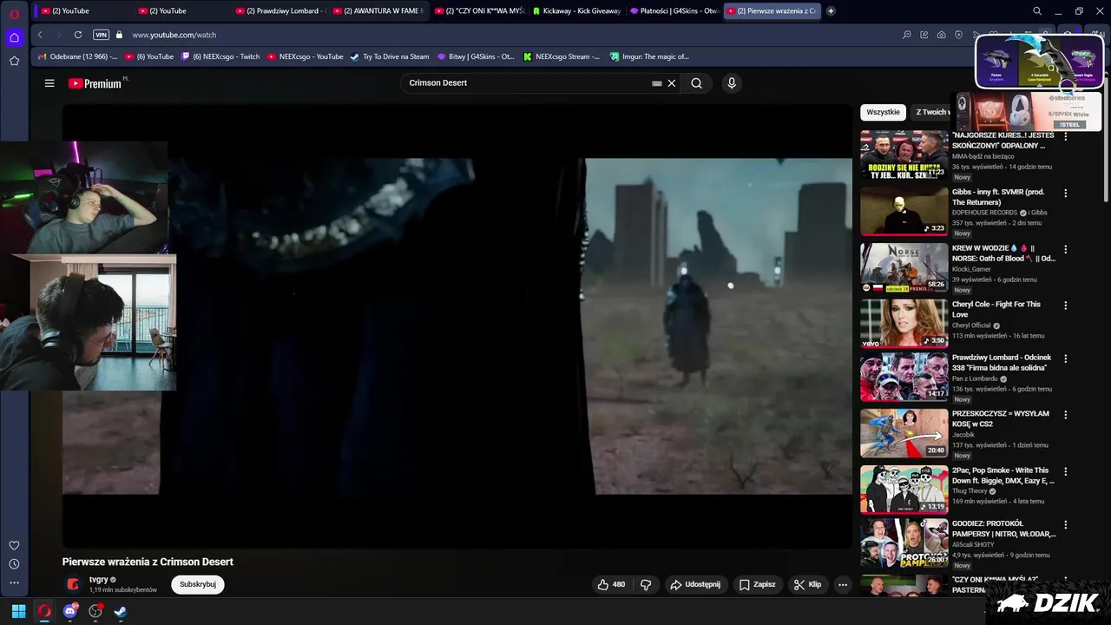Viewport: 1111px width, 625px height.
Task: Select the Z Twoich filter chip
Action: click(931, 112)
